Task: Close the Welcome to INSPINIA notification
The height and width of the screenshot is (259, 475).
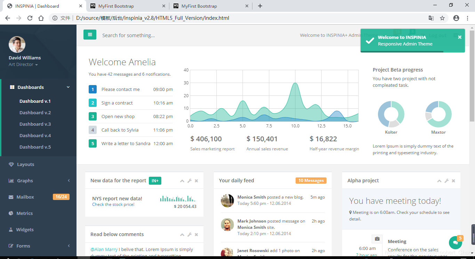Action: (x=460, y=37)
